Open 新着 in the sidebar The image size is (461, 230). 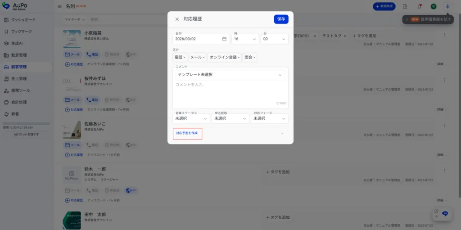(26, 114)
